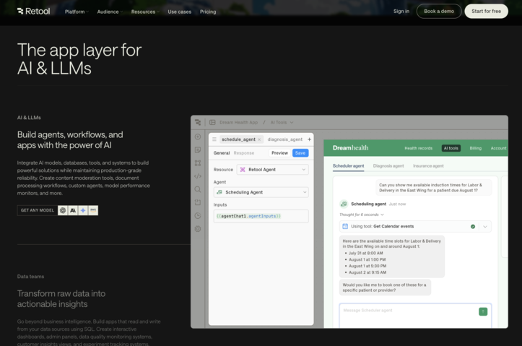Switch to Insurance agent tab
Screen dimensions: 522x346
428,166
